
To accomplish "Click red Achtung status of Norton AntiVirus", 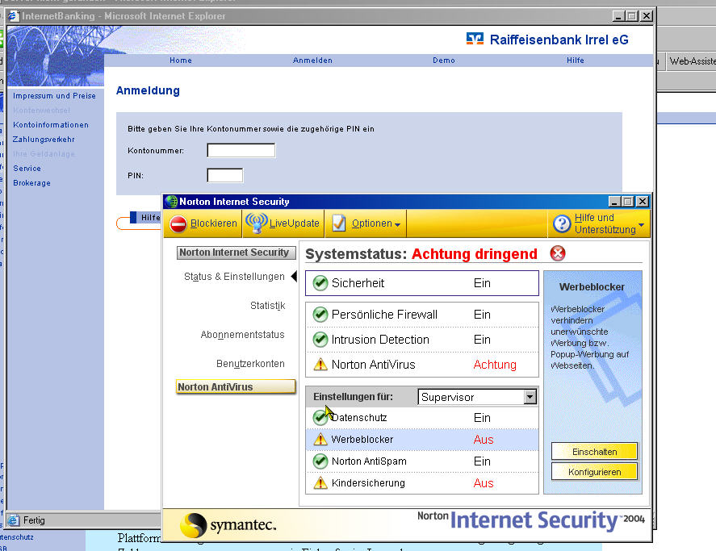I will pos(495,365).
